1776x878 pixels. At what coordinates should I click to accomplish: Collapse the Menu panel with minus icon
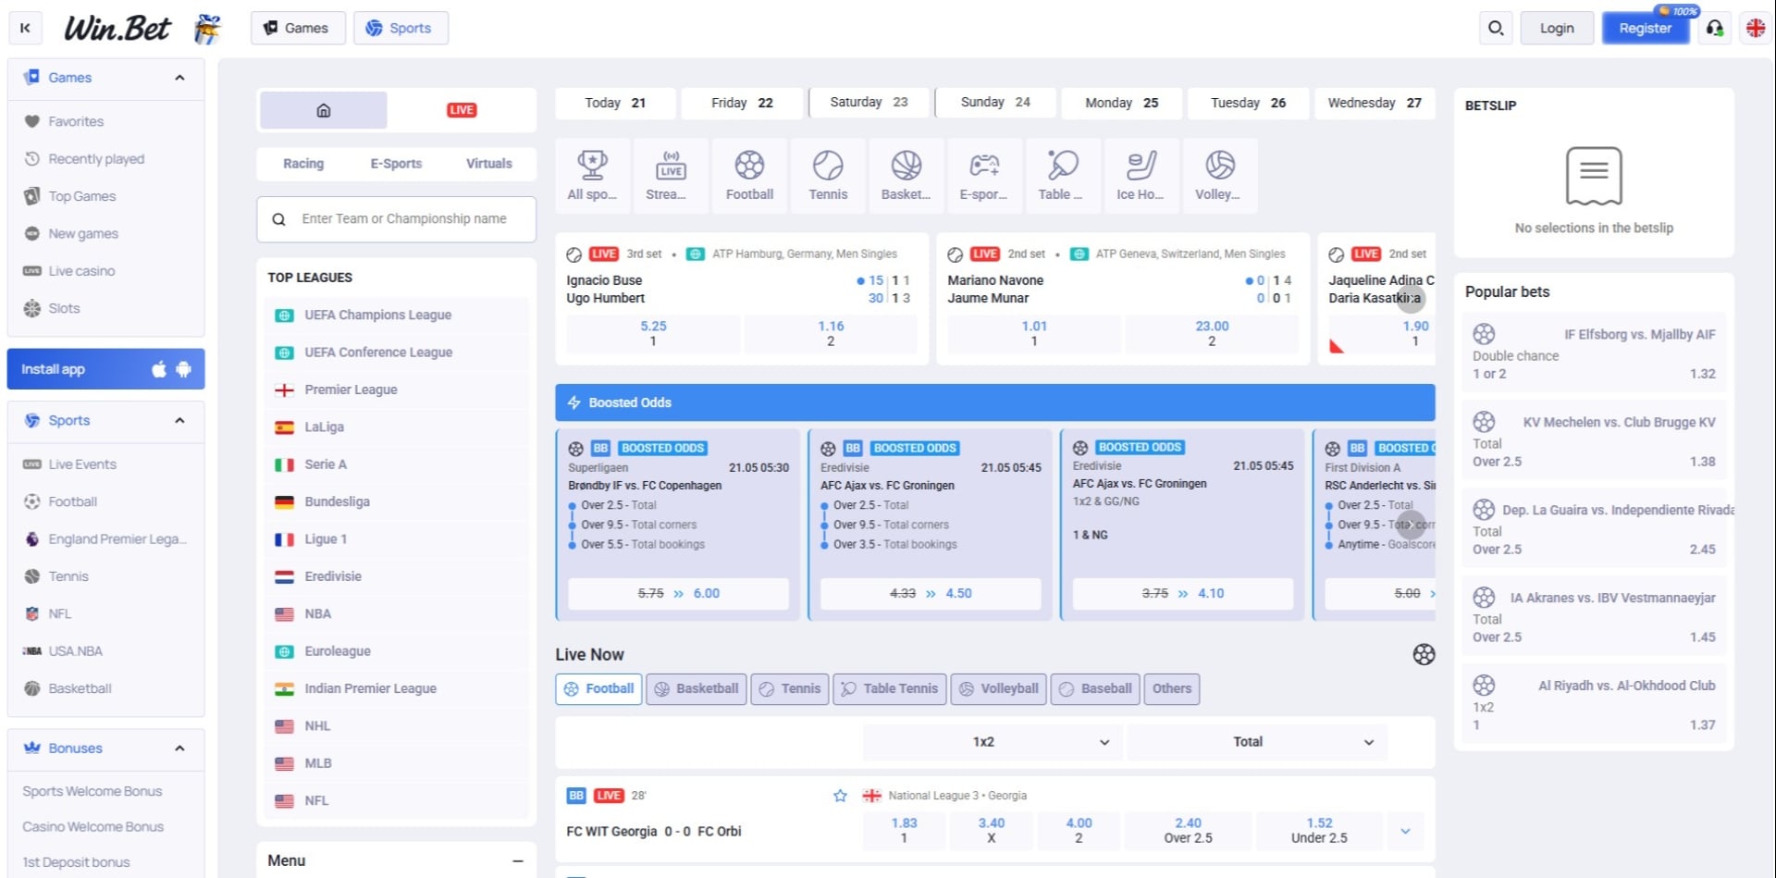518,861
